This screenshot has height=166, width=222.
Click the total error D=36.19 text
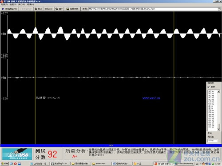pyautogui.click(x=48, y=98)
